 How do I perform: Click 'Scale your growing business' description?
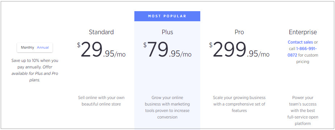(239, 104)
